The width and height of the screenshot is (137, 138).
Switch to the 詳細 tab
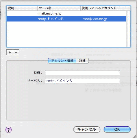(82, 61)
